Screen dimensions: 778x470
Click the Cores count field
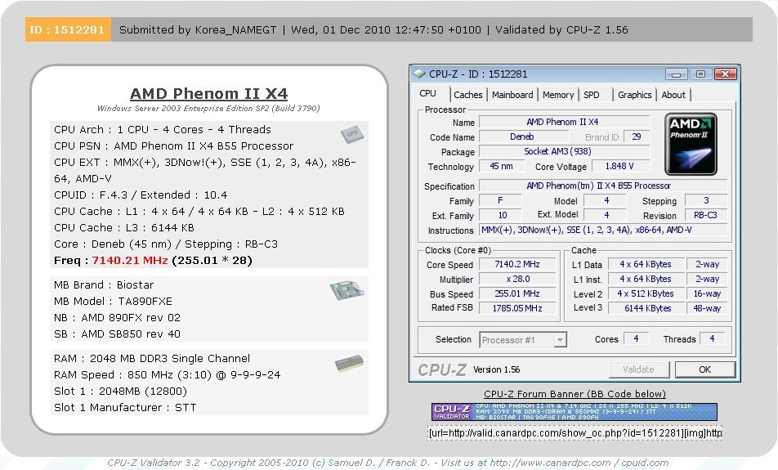[636, 339]
